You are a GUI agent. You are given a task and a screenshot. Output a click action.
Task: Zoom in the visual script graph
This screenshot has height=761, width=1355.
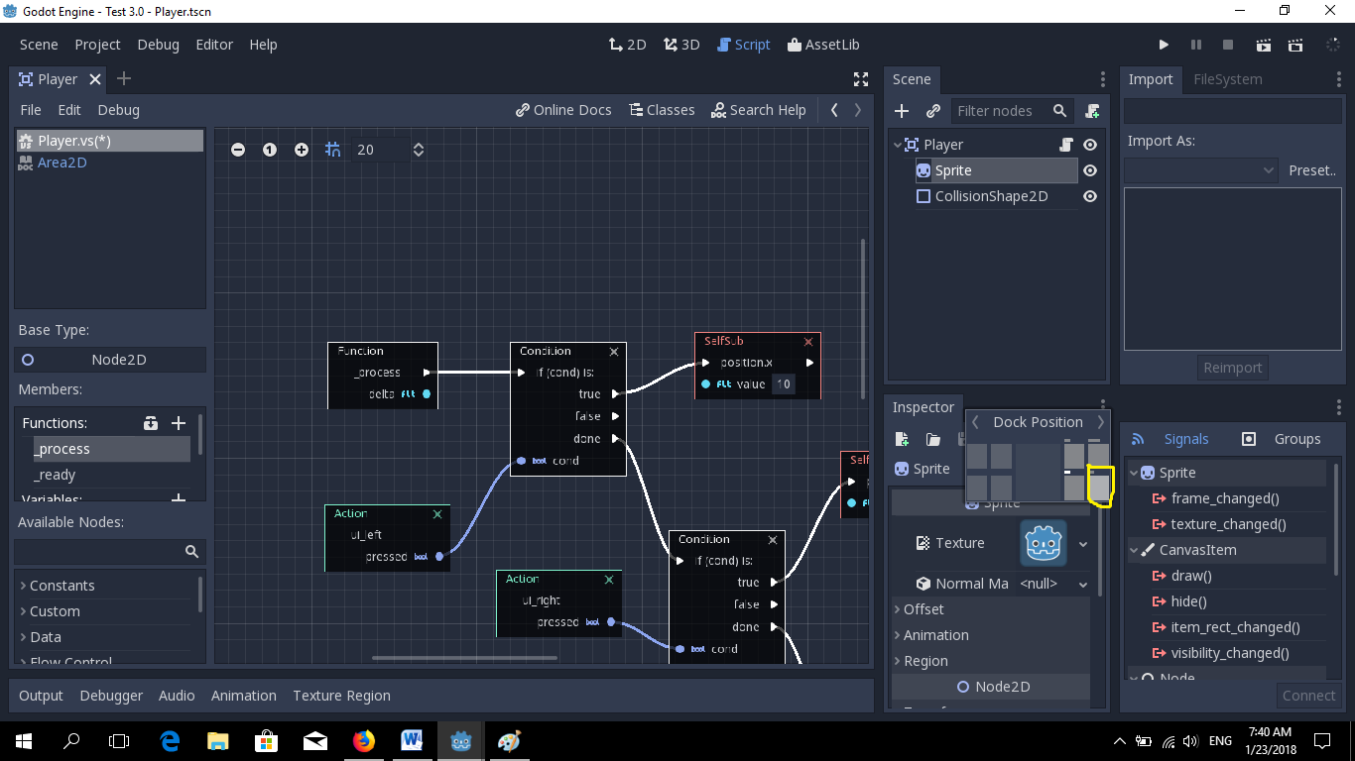pos(301,149)
